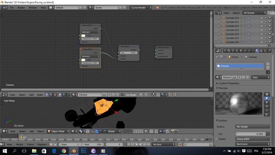This screenshot has width=275, height=155.
Task: Toggle the Use Nodes checkbox
Action: (x=123, y=95)
